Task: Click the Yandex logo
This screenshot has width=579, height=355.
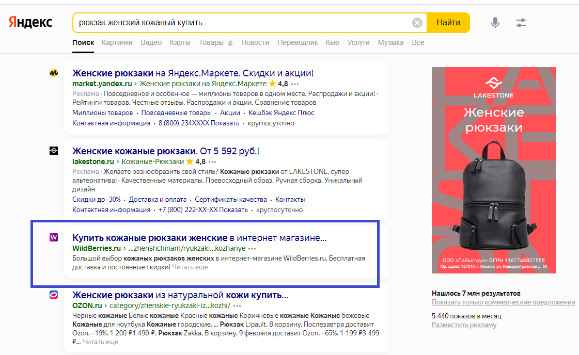Action: pos(30,22)
